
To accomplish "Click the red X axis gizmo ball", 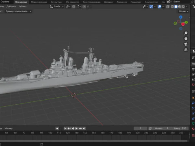I will coord(183,24).
